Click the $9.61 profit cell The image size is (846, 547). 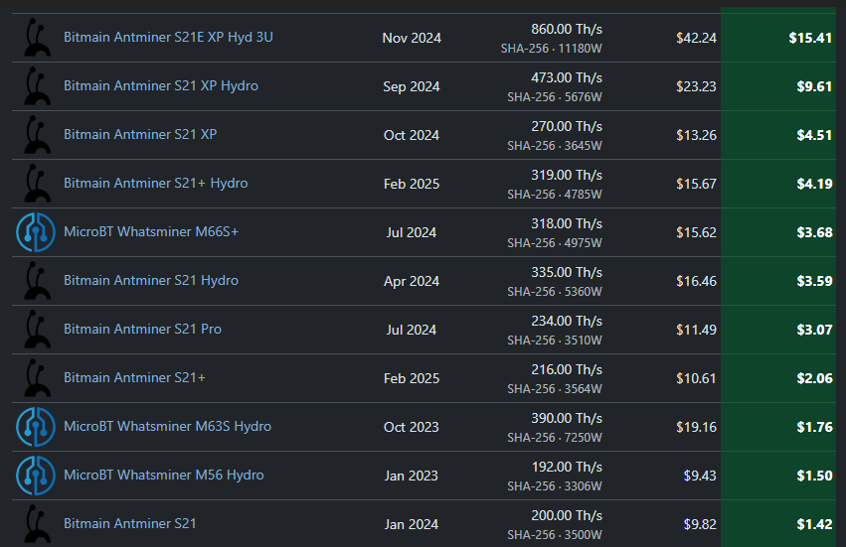pyautogui.click(x=778, y=86)
